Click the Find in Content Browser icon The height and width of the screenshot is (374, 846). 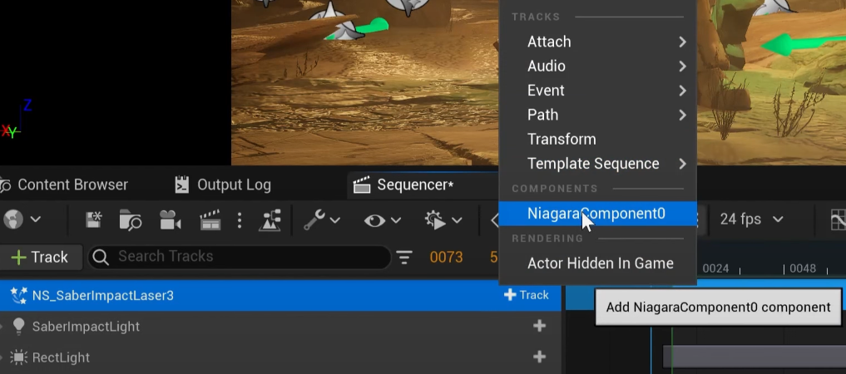[130, 220]
